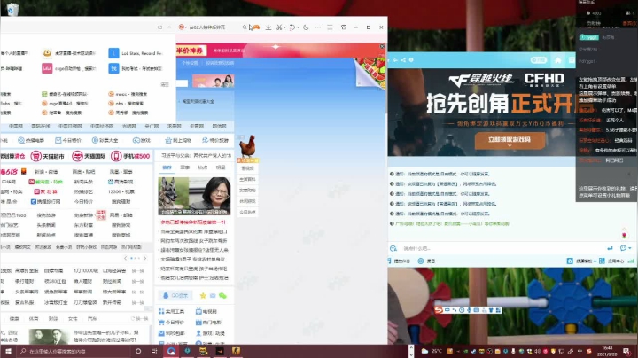Open the browser downloads icon
The image size is (638, 358).
coord(268,27)
